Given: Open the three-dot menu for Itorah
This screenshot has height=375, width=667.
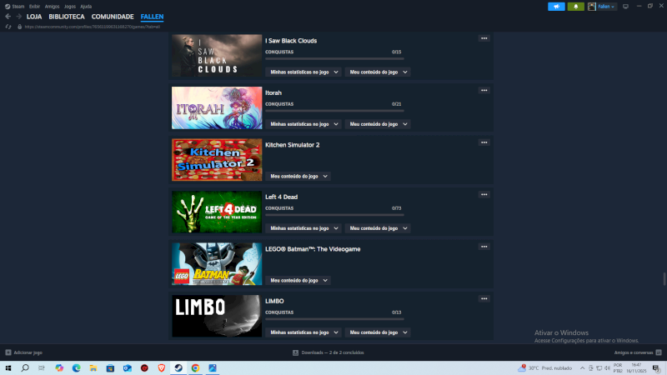Looking at the screenshot, I should (484, 90).
